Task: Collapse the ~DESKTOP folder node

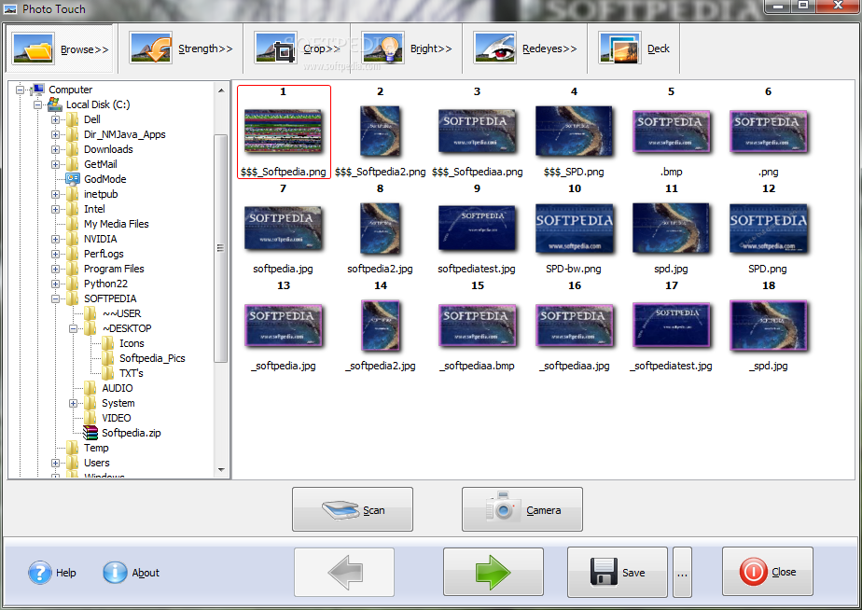Action: 73,328
